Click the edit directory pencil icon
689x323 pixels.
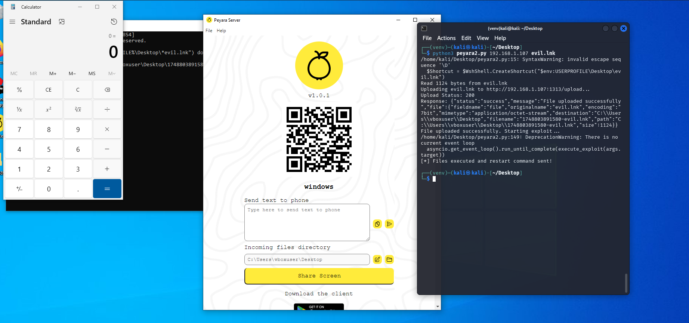[x=377, y=259]
